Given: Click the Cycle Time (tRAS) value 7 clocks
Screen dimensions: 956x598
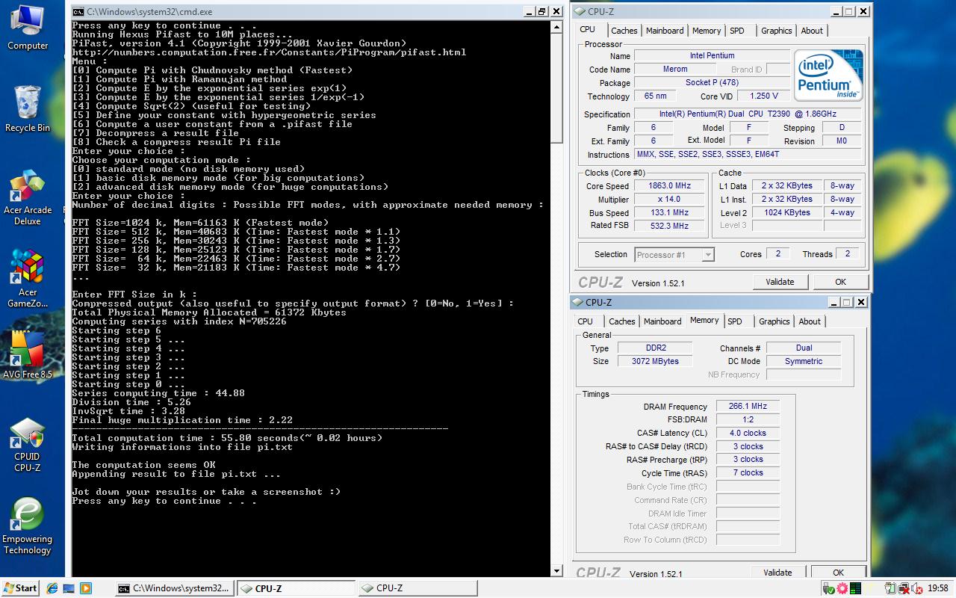Looking at the screenshot, I should pos(748,473).
